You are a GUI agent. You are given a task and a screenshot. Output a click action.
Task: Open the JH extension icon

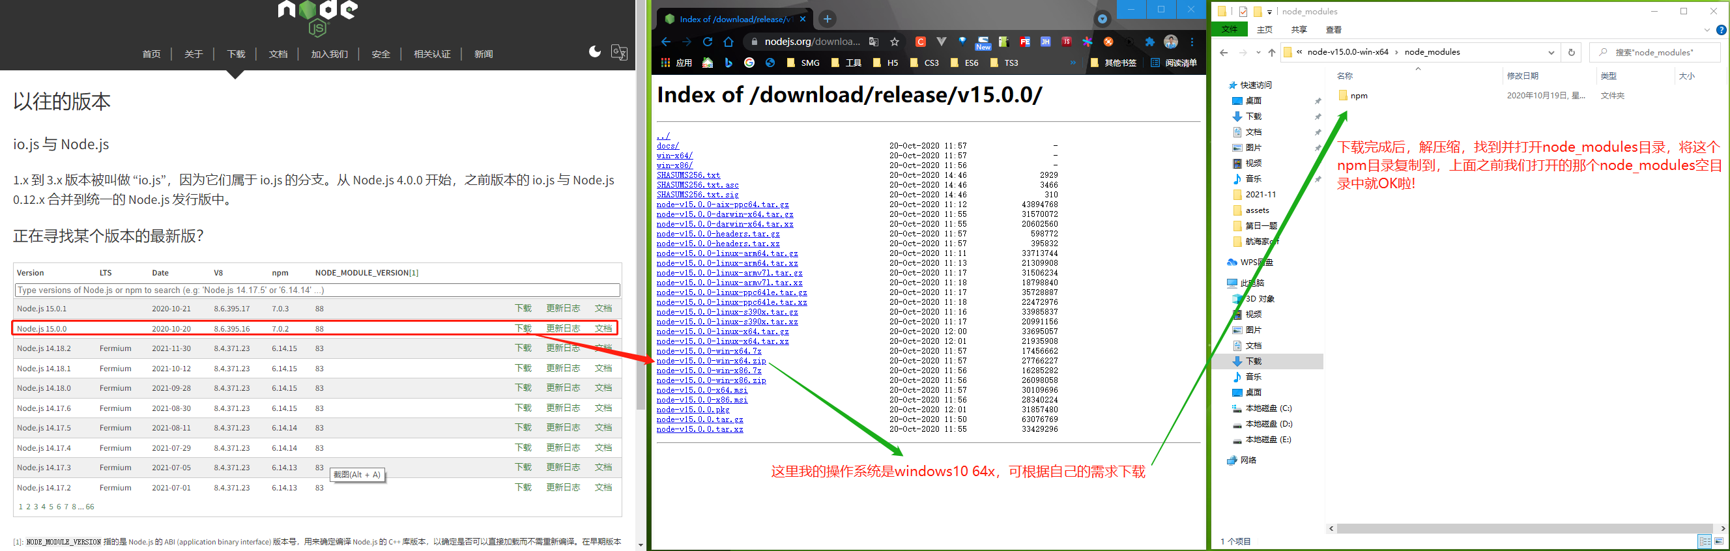coord(1046,42)
